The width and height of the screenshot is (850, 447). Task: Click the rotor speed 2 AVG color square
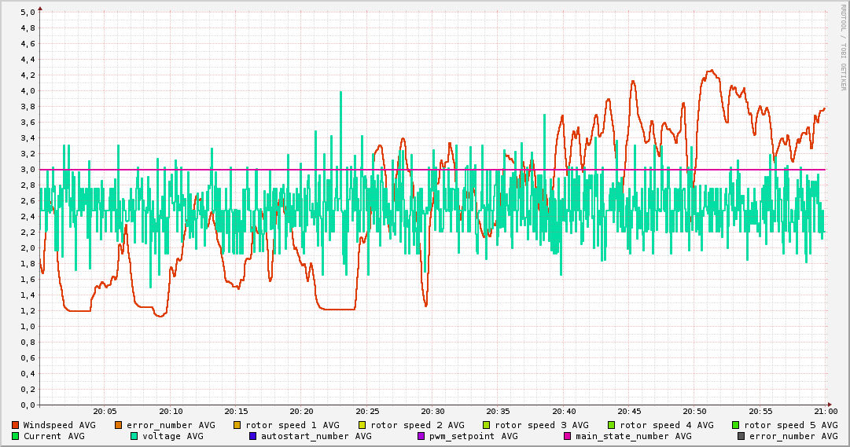coord(362,425)
